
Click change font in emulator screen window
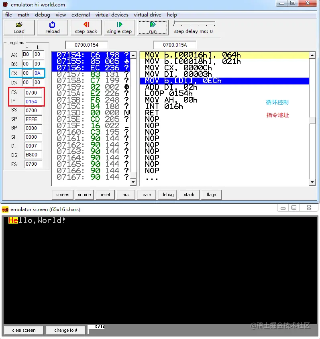[x=65, y=330]
